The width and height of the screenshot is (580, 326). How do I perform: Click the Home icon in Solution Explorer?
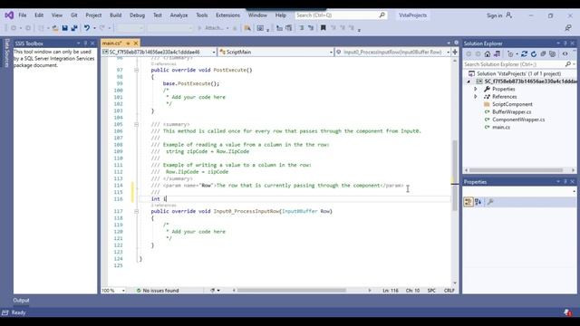tap(488, 54)
